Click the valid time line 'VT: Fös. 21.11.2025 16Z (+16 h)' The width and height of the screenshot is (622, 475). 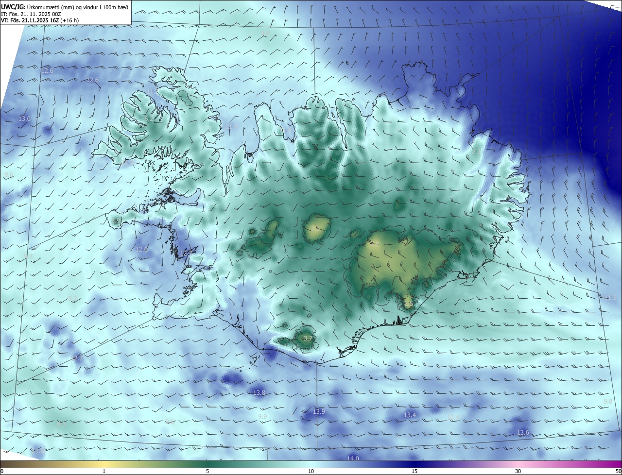(40, 20)
